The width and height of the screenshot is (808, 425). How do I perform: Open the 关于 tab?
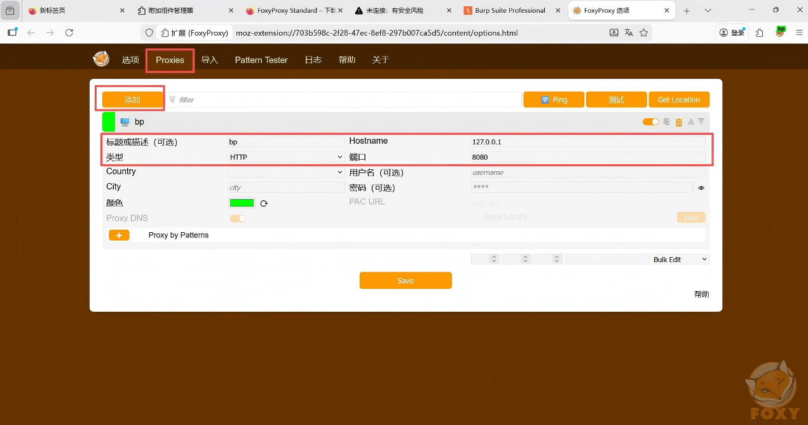click(x=380, y=60)
